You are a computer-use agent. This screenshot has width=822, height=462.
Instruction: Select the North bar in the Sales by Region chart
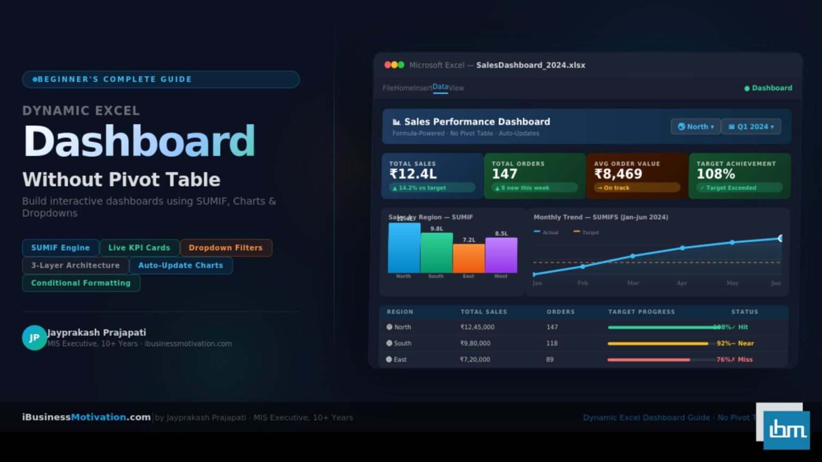(404, 249)
